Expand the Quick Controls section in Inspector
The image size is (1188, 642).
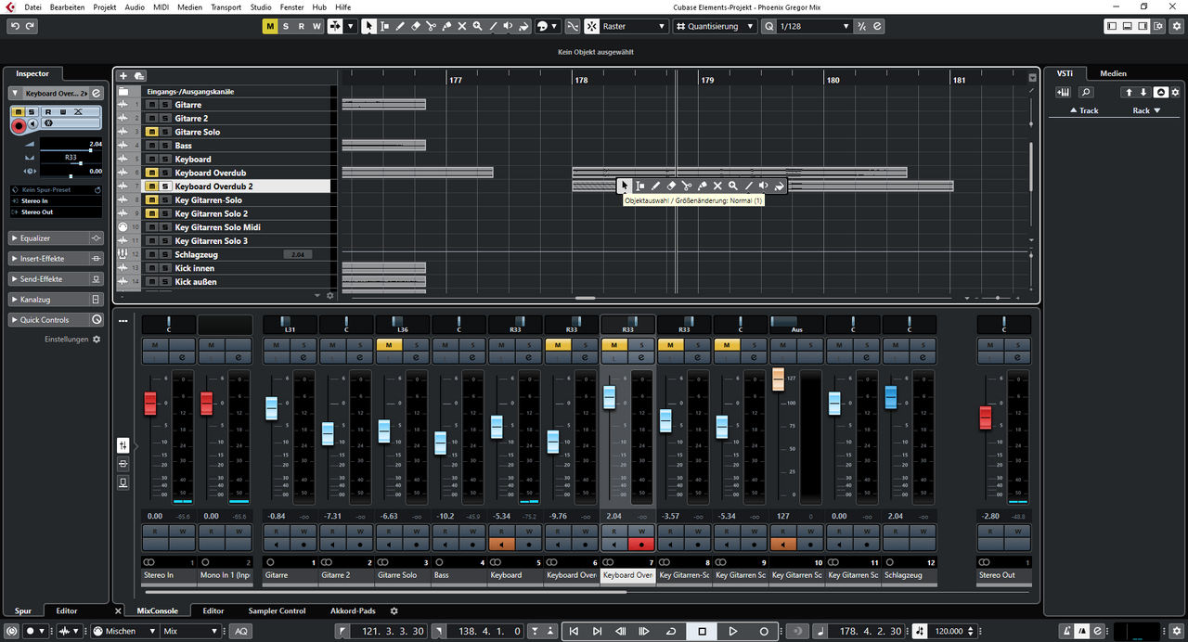tap(56, 320)
